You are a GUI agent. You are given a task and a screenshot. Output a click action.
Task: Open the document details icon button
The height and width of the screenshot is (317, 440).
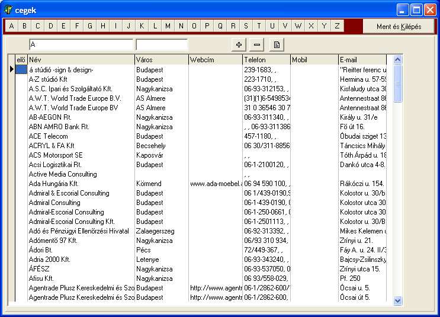(277, 44)
